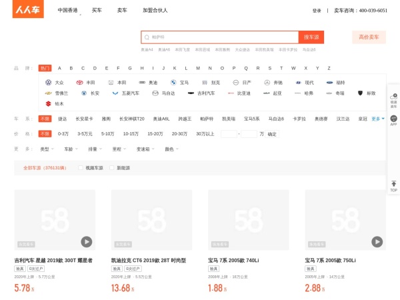Select the 帕萨特 car series filter
Image resolution: width=400 pixels, height=300 pixels.
207,119
